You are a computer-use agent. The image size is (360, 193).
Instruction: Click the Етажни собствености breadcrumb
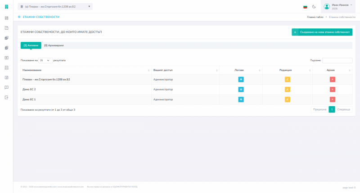342,17
